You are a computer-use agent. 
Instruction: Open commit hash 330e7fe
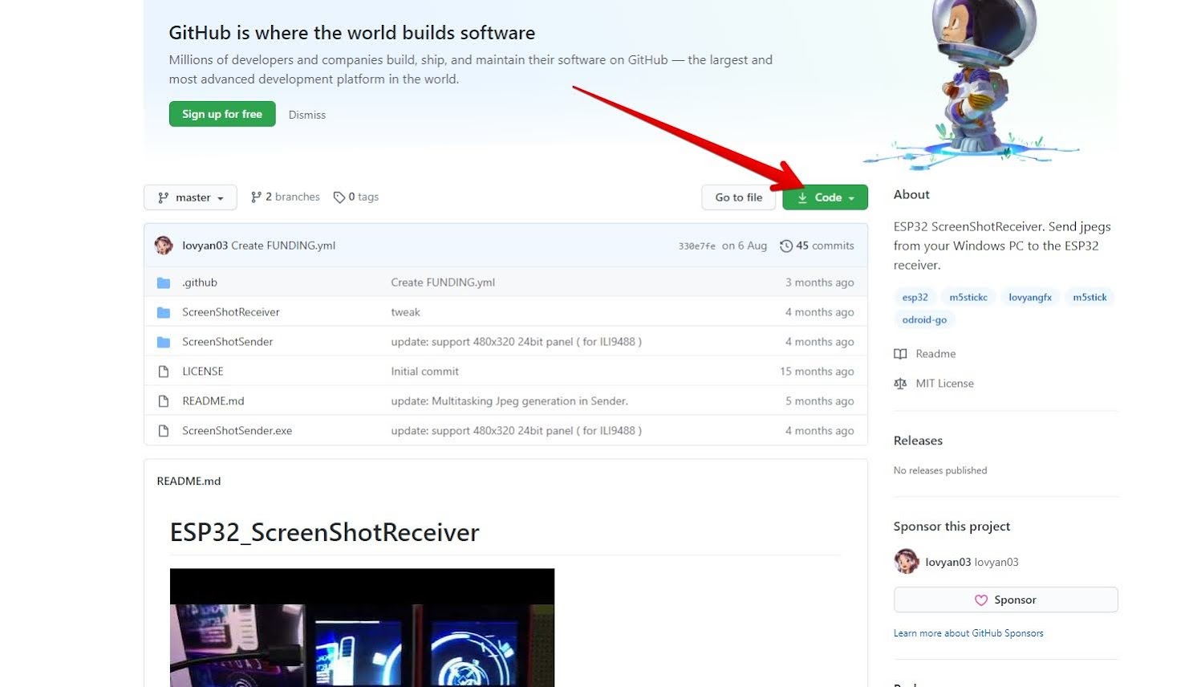click(696, 246)
